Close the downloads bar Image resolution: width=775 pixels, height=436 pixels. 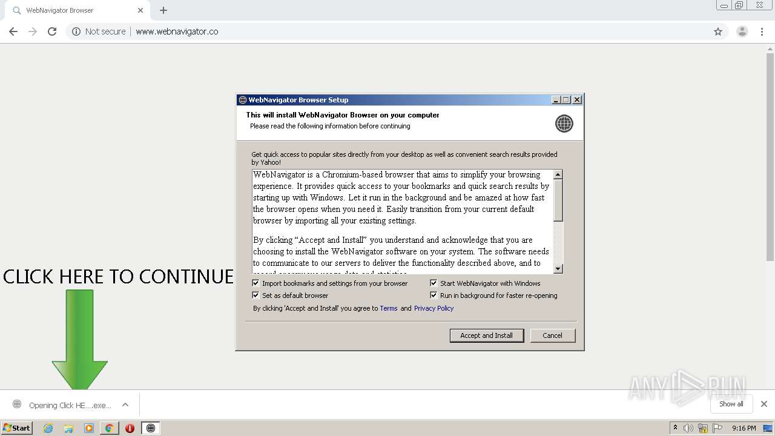pos(764,404)
